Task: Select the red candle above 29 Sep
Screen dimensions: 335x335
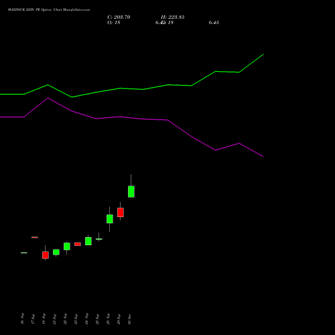Action: (121, 212)
